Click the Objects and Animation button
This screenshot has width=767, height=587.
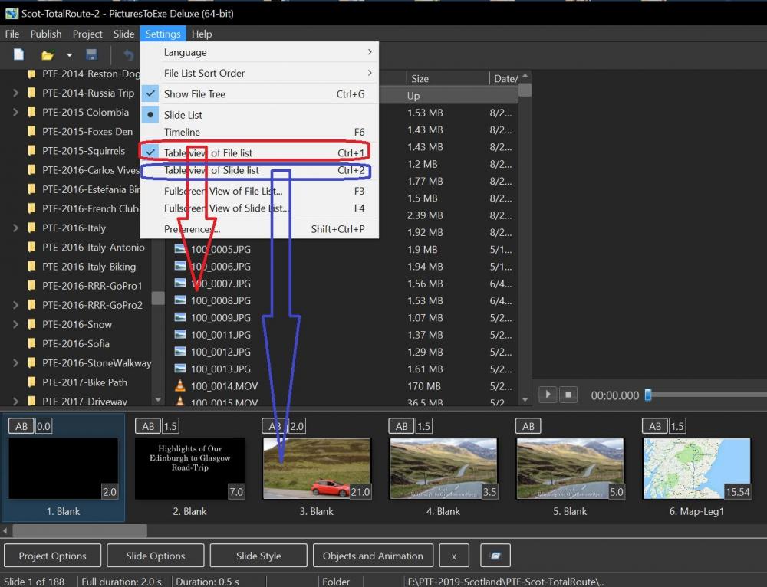373,556
